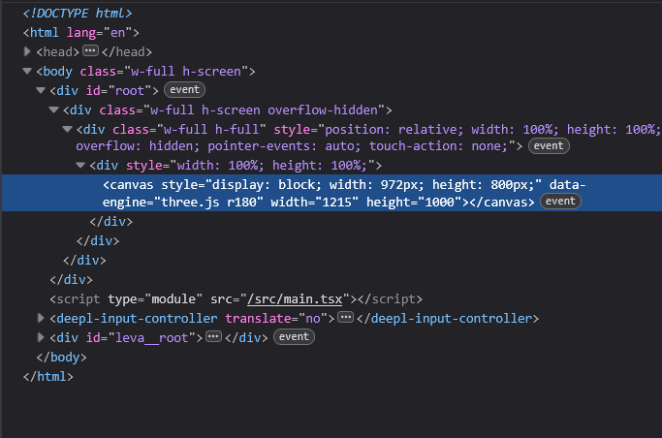Screen dimensions: 662x438
Task: Show head element's hidden children via ellipsis
Action: coord(90,51)
